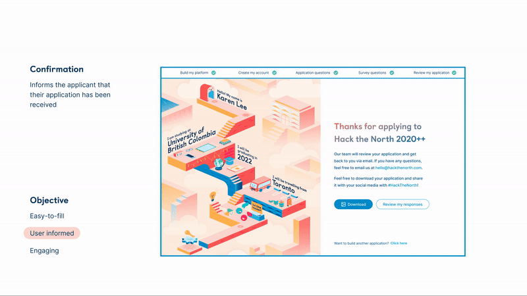The image size is (527, 296).
Task: Click the checkmark beside Survey questions
Action: click(391, 72)
